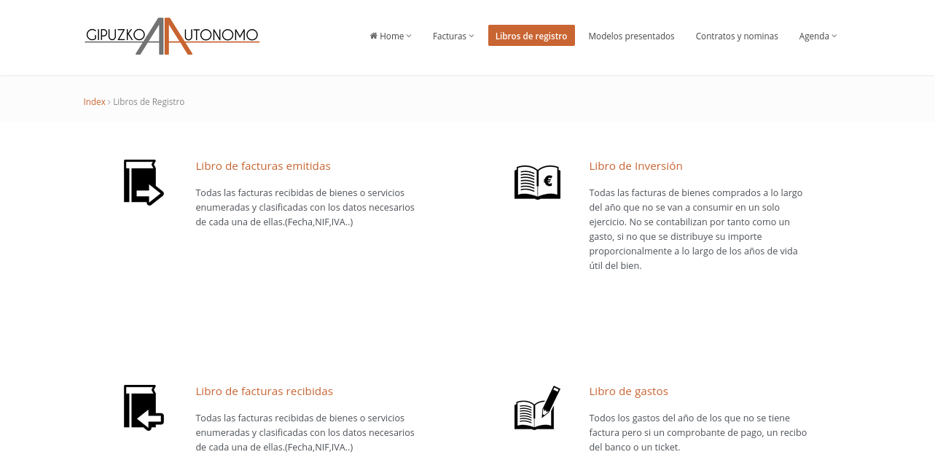Click the GipuzkoAutonomo logo
The width and height of the screenshot is (935, 476).
[x=172, y=36]
